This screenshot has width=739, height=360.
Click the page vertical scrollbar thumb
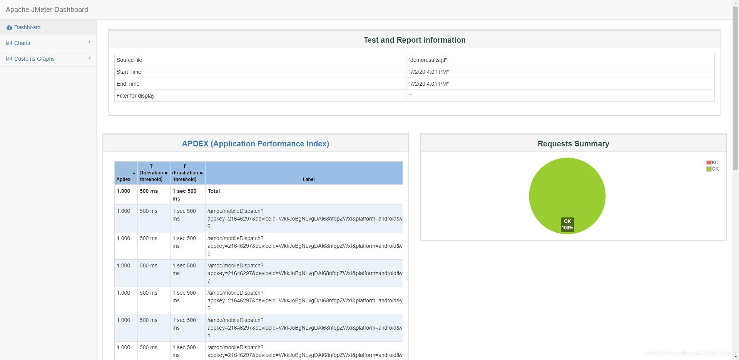[x=736, y=88]
